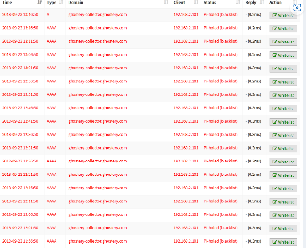This screenshot has width=306, height=248.
Task: Click Pi-holed (blacklist) status in 12:41:50 row
Action: pyautogui.click(x=220, y=121)
